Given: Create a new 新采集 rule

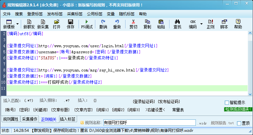Looking at the screenshot, I should [43, 24].
